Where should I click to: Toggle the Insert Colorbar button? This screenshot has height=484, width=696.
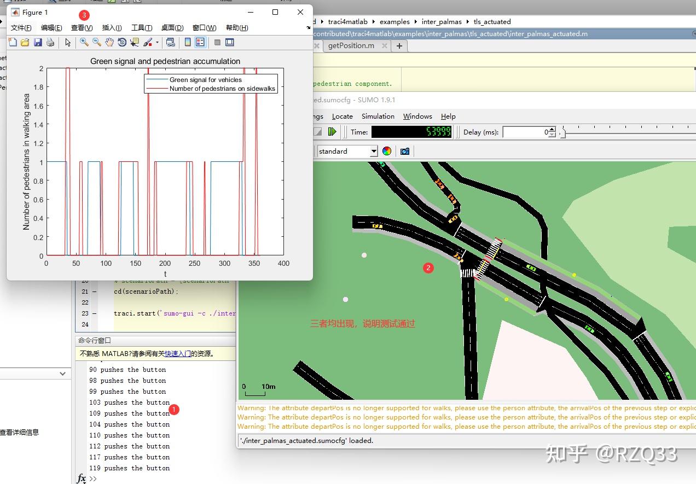[188, 42]
